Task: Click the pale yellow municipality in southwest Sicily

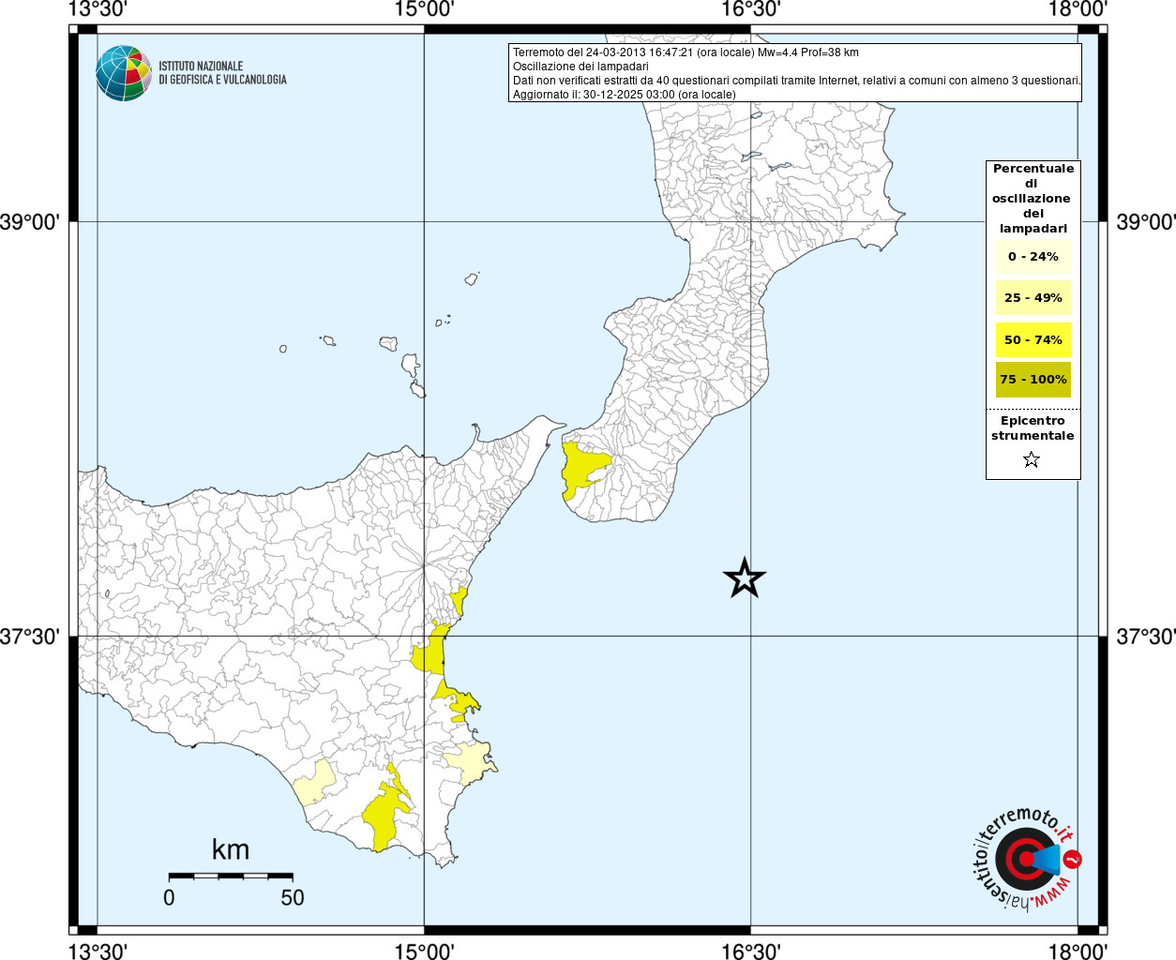Action: coord(314,784)
